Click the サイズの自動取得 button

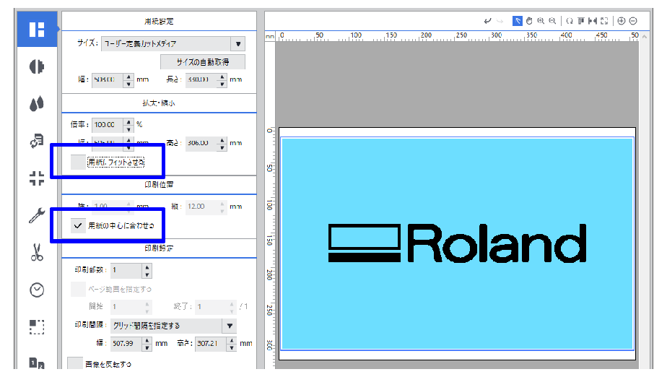[203, 62]
